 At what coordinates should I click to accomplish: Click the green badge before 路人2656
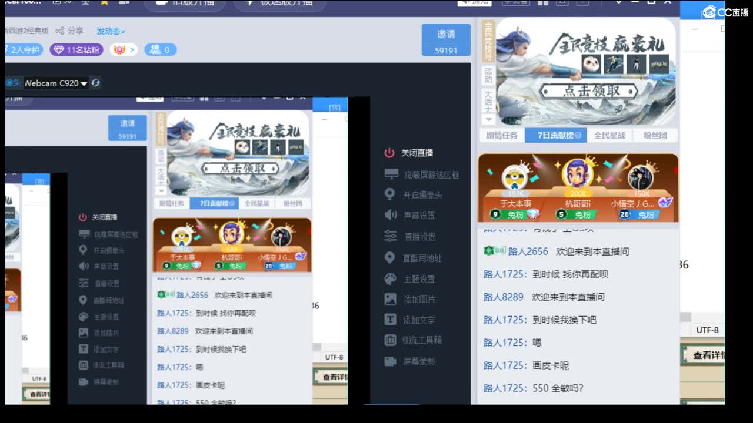(x=494, y=251)
